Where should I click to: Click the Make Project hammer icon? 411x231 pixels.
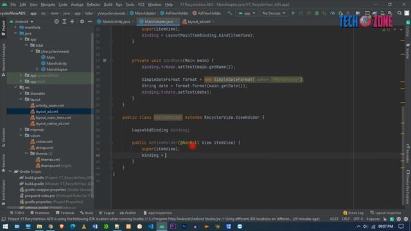pyautogui.click(x=230, y=13)
